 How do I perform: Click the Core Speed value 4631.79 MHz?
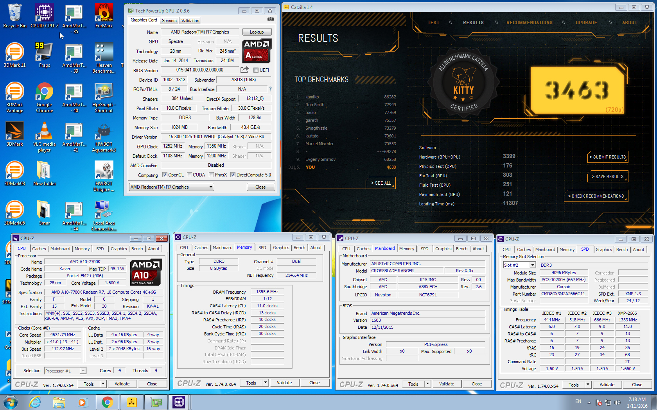click(63, 335)
